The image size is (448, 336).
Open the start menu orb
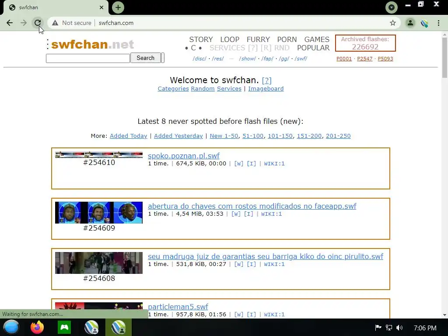pyautogui.click(x=11, y=327)
